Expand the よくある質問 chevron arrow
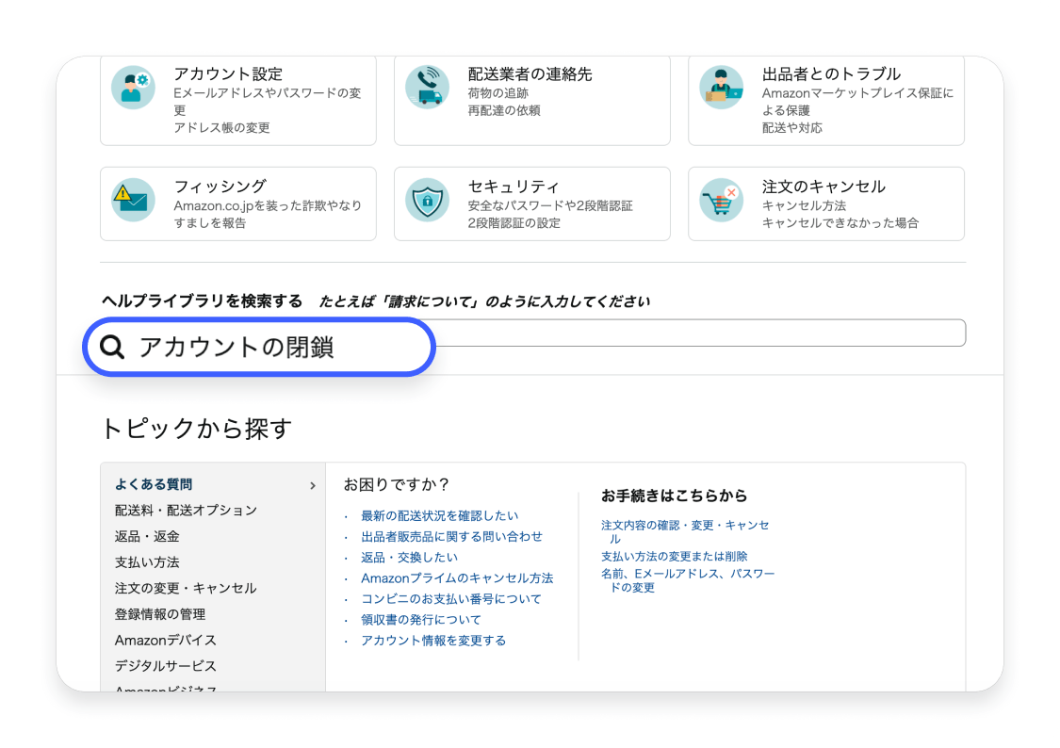1060x748 pixels. tap(312, 486)
